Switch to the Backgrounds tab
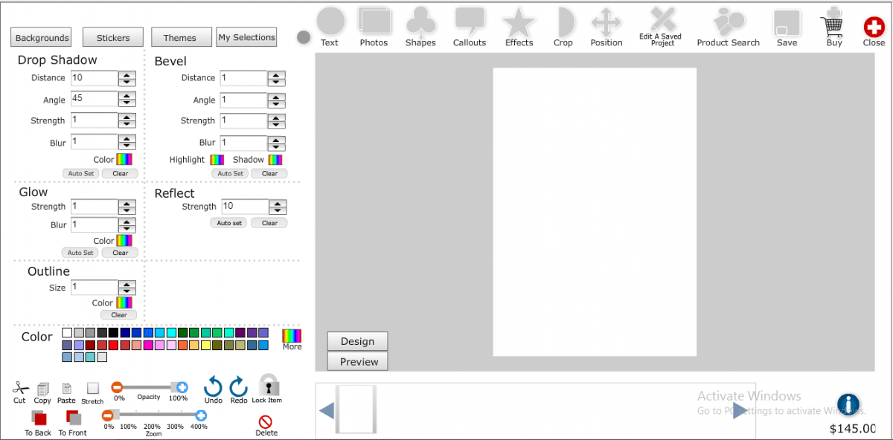The height and width of the screenshot is (440, 893). [x=42, y=38]
